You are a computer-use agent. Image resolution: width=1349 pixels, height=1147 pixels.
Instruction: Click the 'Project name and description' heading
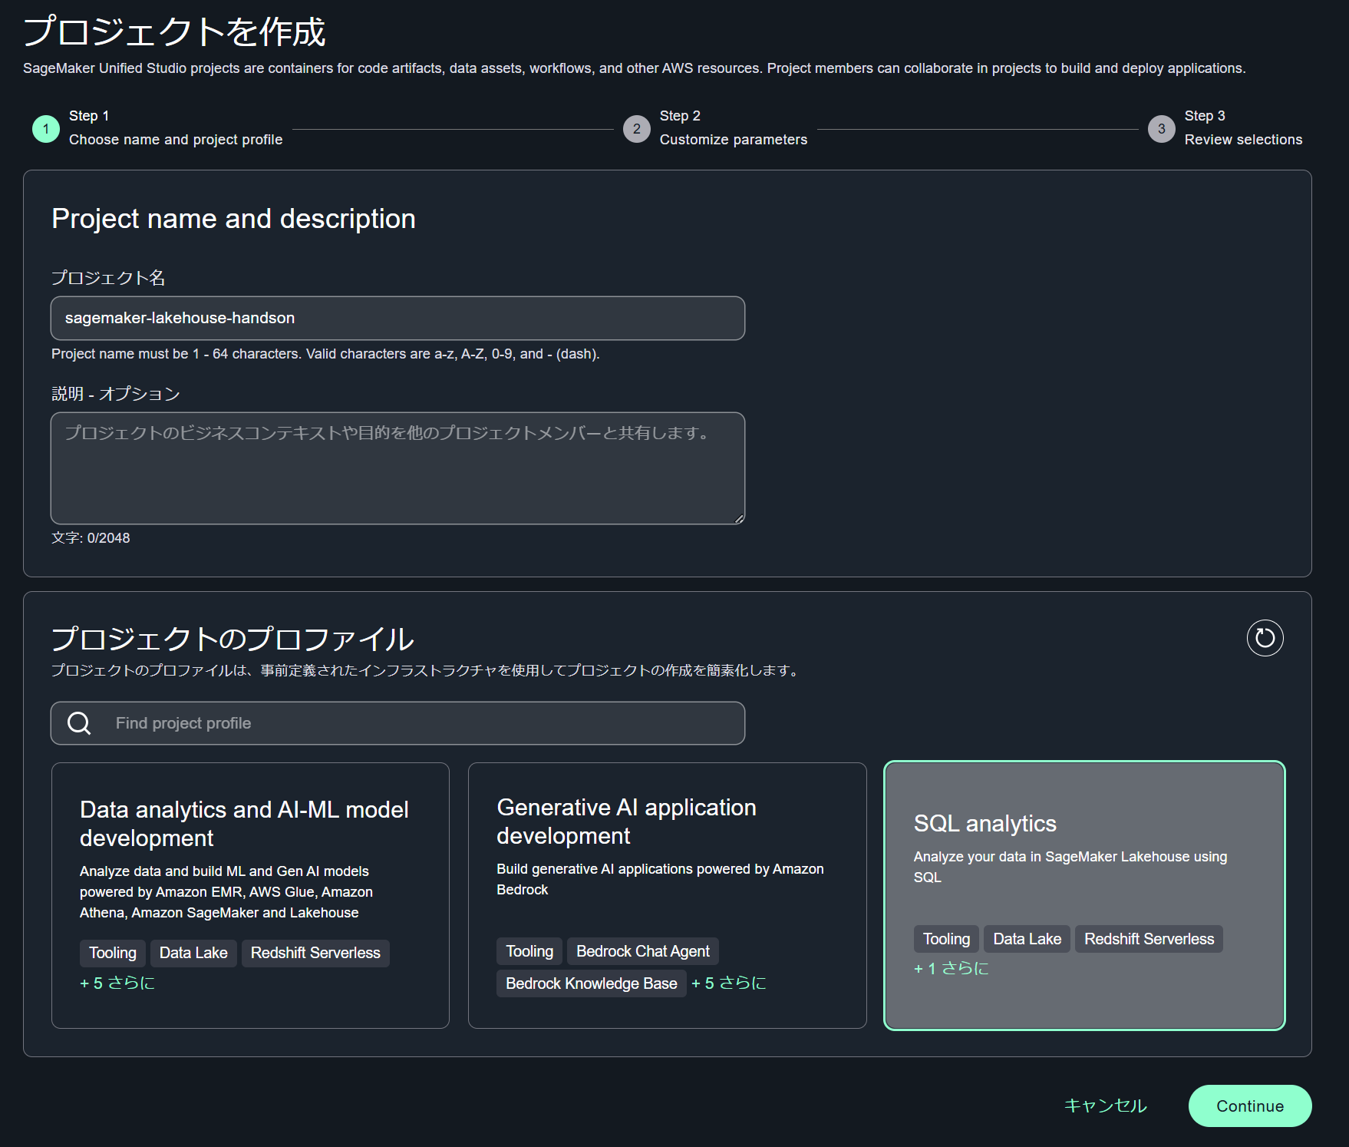tap(233, 219)
